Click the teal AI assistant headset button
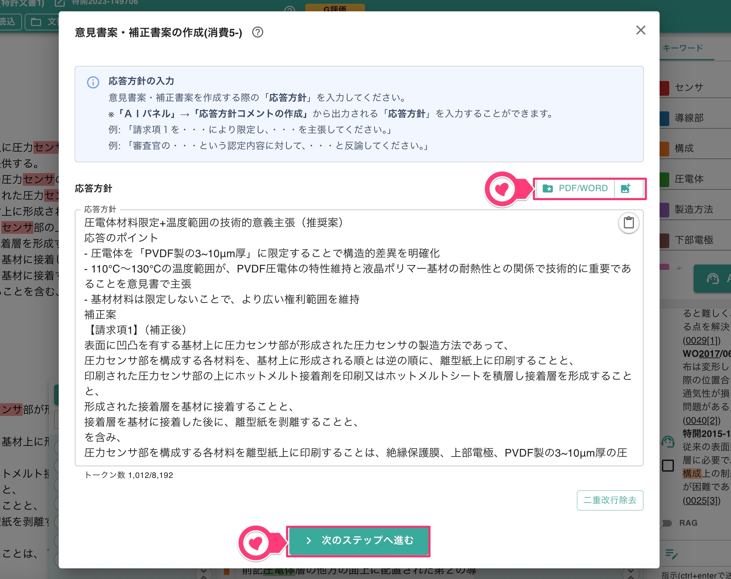Image resolution: width=731 pixels, height=579 pixels. click(x=713, y=278)
